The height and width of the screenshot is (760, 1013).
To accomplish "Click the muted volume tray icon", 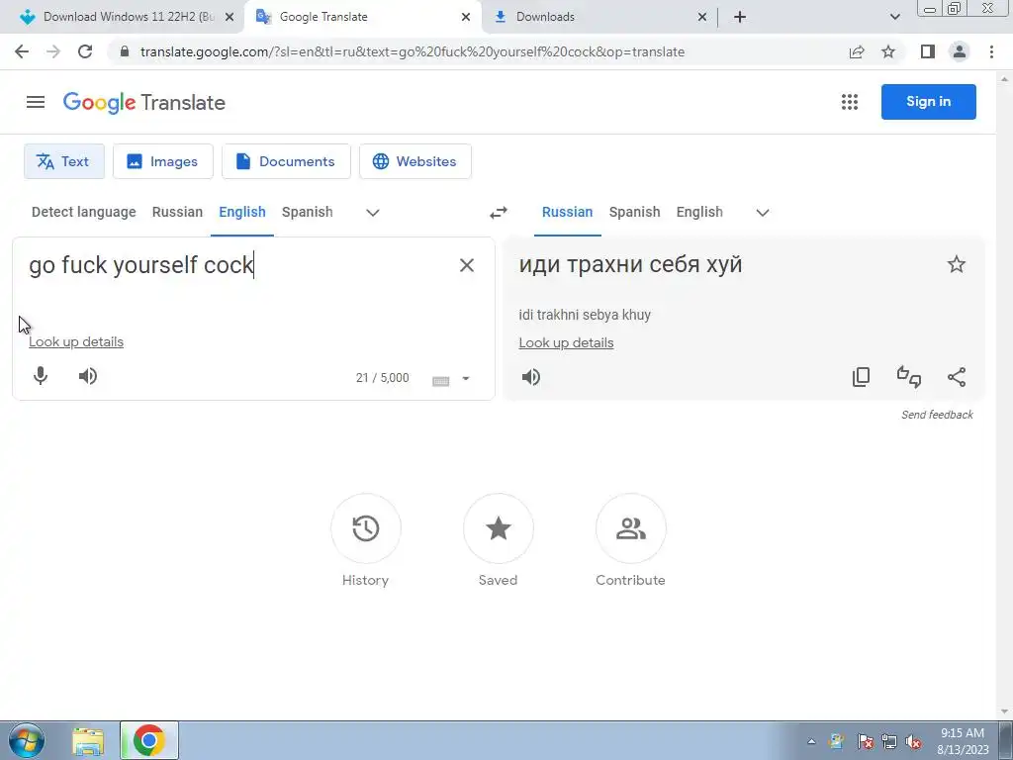I will 913,741.
